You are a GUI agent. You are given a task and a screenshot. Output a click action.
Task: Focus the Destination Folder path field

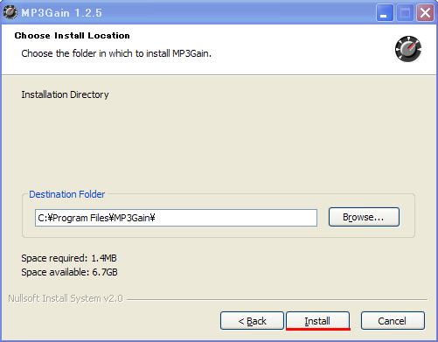[x=176, y=218]
